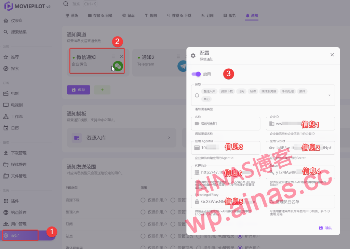Close the 配置 dialog

[x=332, y=55]
